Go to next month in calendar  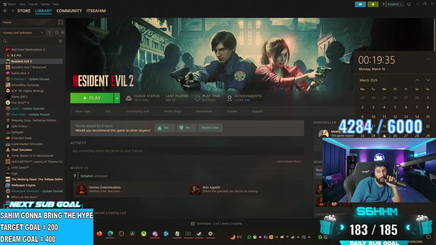click(428, 80)
